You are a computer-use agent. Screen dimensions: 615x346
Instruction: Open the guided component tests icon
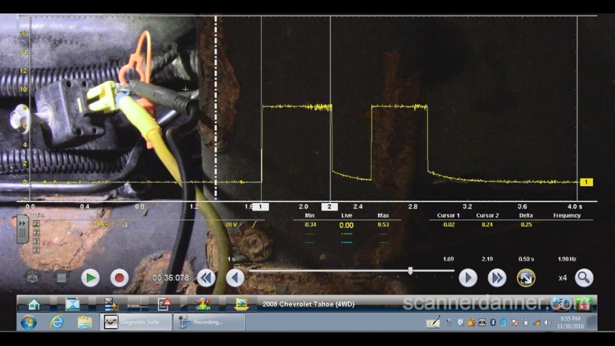(x=112, y=304)
